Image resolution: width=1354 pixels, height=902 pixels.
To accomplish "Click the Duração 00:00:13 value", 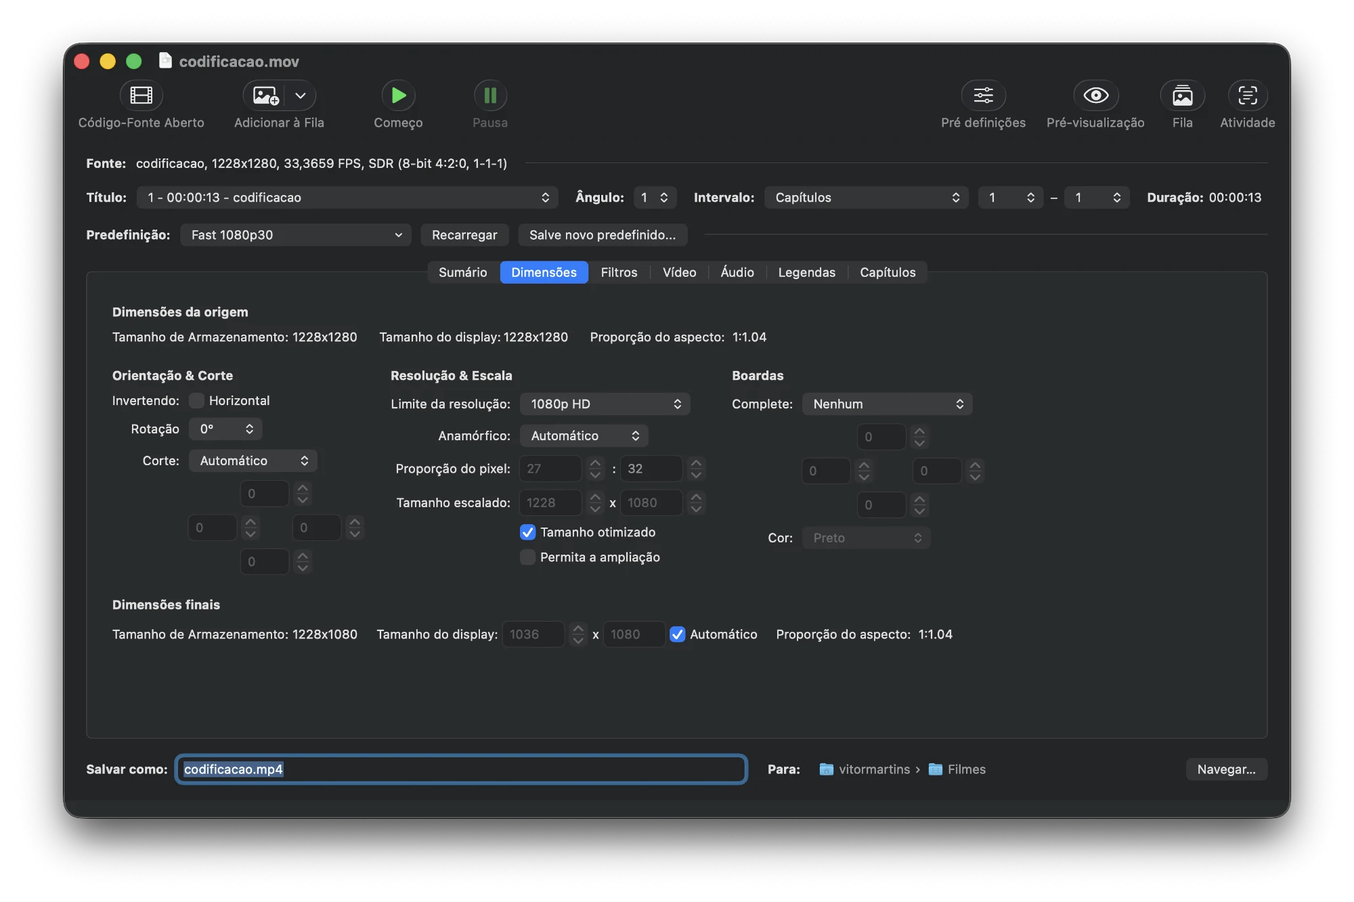I will pyautogui.click(x=1235, y=198).
